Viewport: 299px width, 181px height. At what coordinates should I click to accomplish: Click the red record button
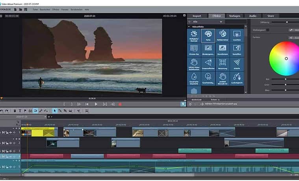tap(120, 104)
